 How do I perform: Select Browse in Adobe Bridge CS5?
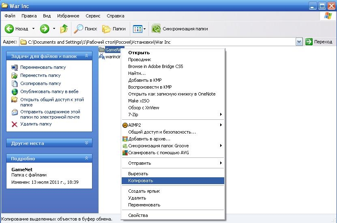pyautogui.click(x=173, y=66)
